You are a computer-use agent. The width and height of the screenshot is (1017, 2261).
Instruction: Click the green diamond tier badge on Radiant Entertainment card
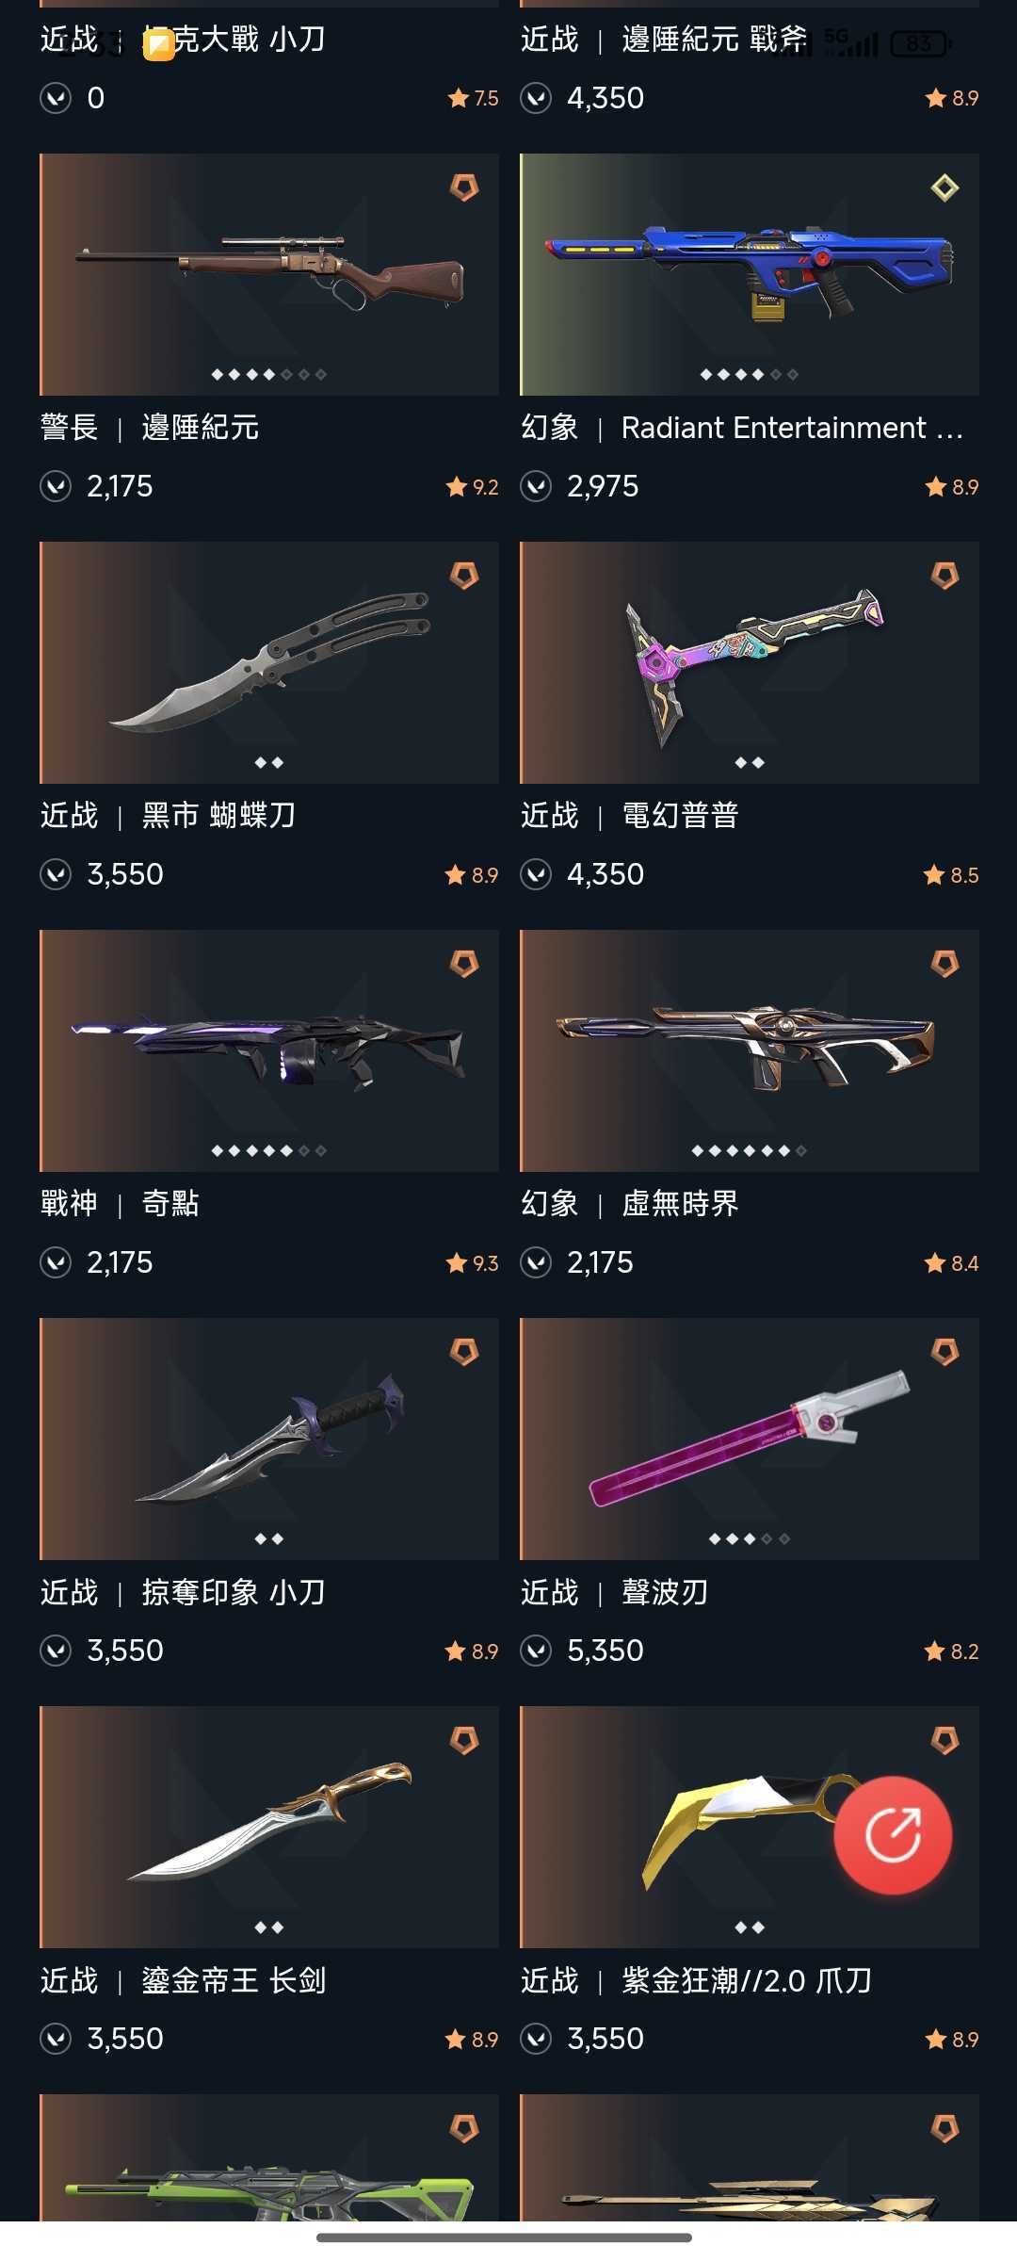coord(944,187)
